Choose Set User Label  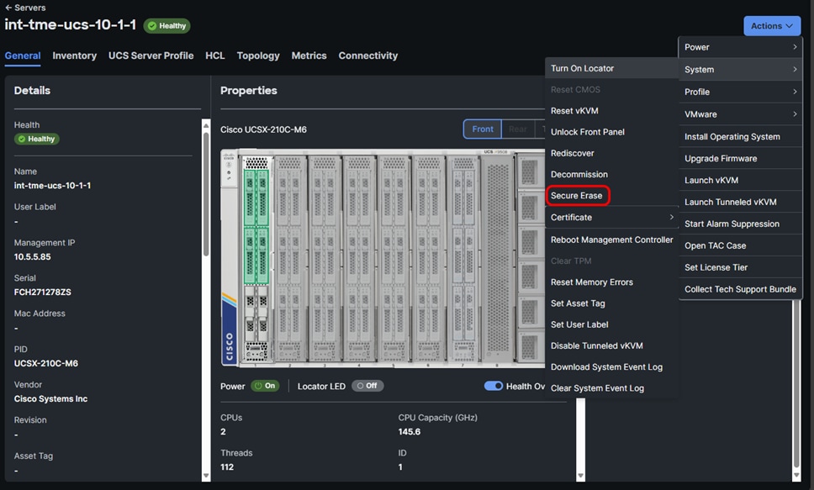[x=611, y=325]
